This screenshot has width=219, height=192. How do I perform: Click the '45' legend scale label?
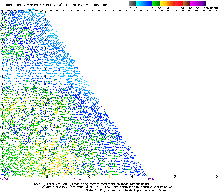[197, 8]
